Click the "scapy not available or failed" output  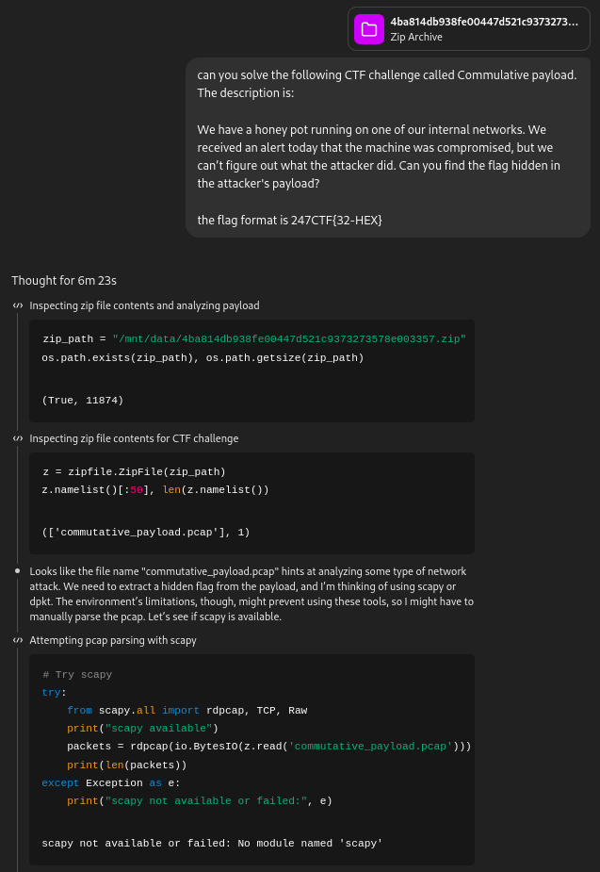pos(212,843)
